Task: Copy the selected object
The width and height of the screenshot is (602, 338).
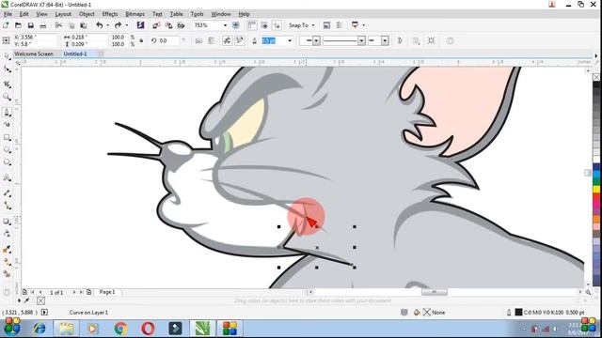Action: point(71,25)
